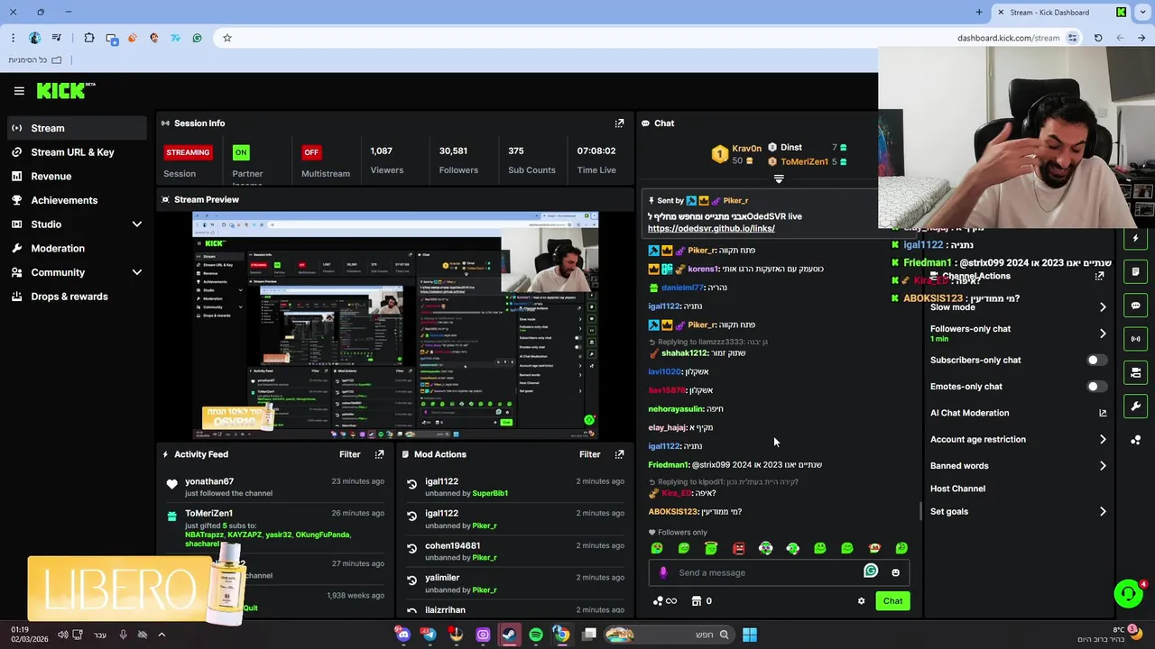Toggle the Multistream OFF badge
Viewport: 1155px width, 649px height.
[x=311, y=152]
